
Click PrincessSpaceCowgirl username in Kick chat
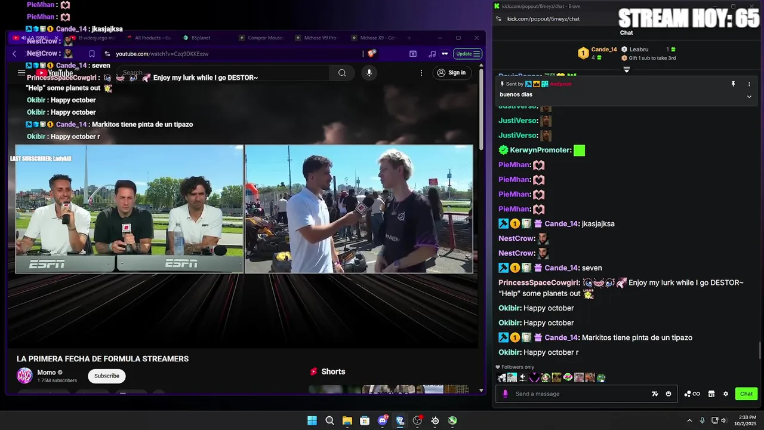(539, 282)
